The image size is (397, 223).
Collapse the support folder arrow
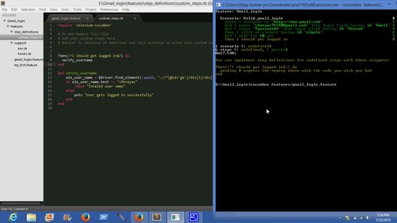[x=11, y=43]
